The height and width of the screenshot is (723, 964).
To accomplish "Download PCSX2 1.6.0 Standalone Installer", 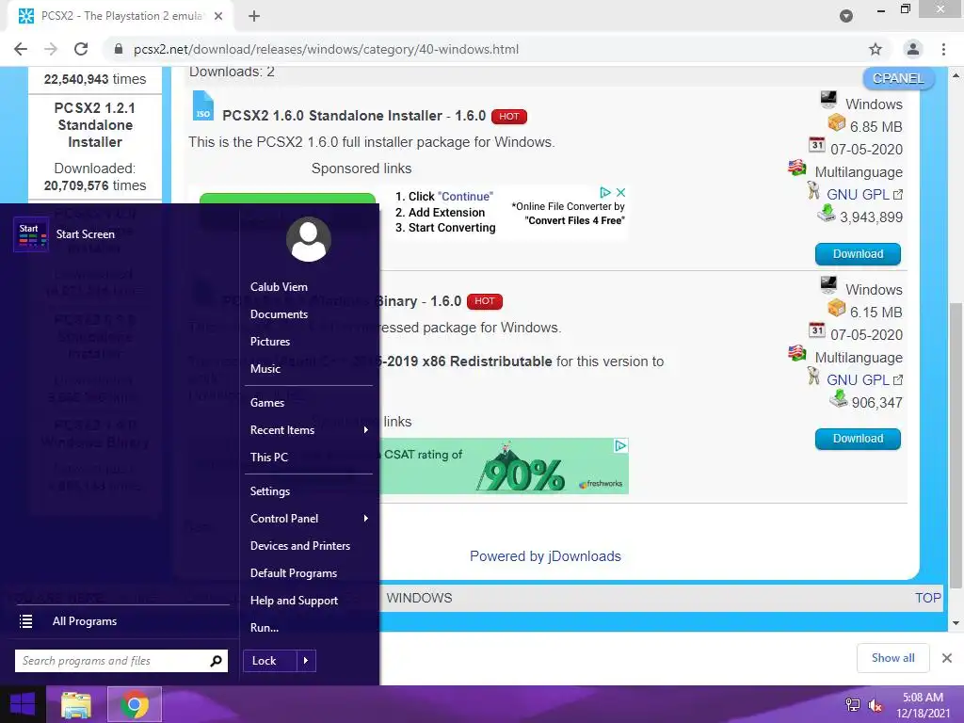I will tap(858, 254).
